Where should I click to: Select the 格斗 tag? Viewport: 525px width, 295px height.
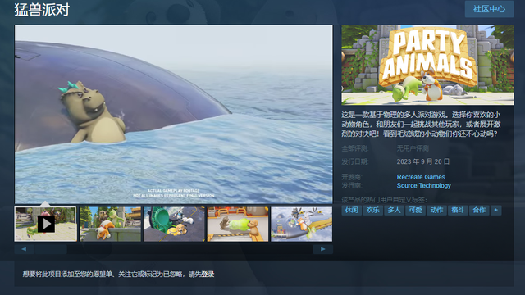(458, 210)
